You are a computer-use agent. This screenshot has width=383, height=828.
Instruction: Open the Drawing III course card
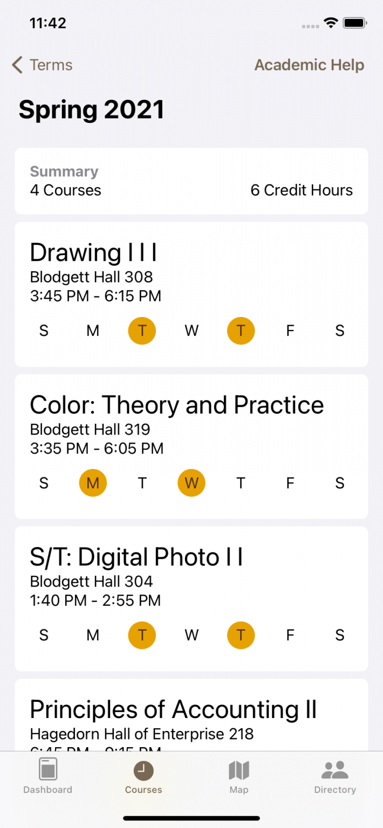click(x=191, y=294)
